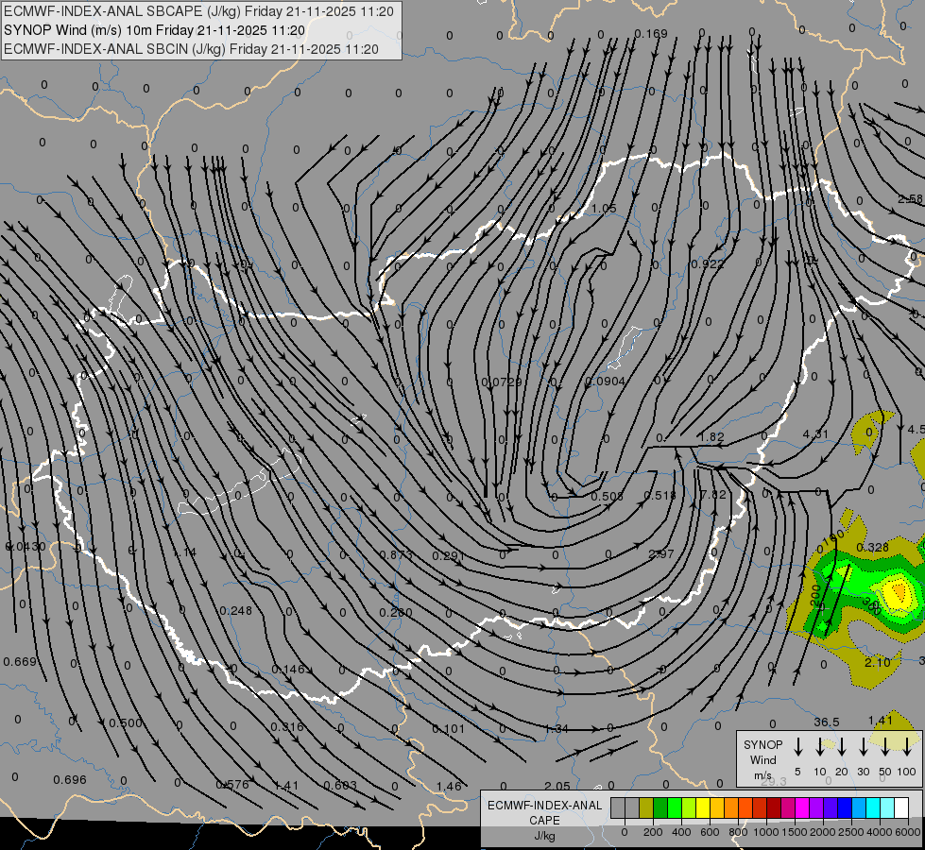Image resolution: width=925 pixels, height=850 pixels.
Task: Click the '0.0904' value on the map
Action: (605, 381)
